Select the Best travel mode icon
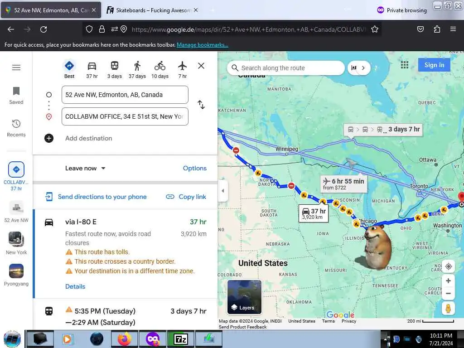 tap(69, 66)
